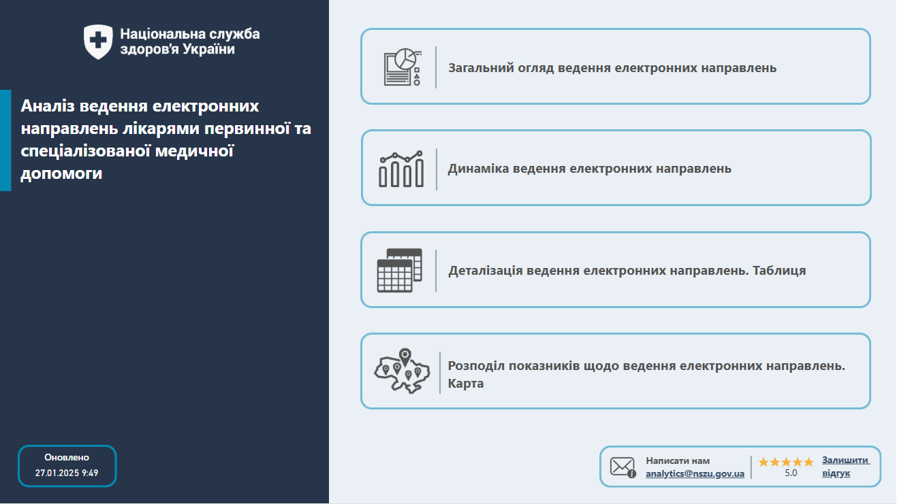Click the Оновлено 27.01.2025 9:49 box

click(x=67, y=466)
